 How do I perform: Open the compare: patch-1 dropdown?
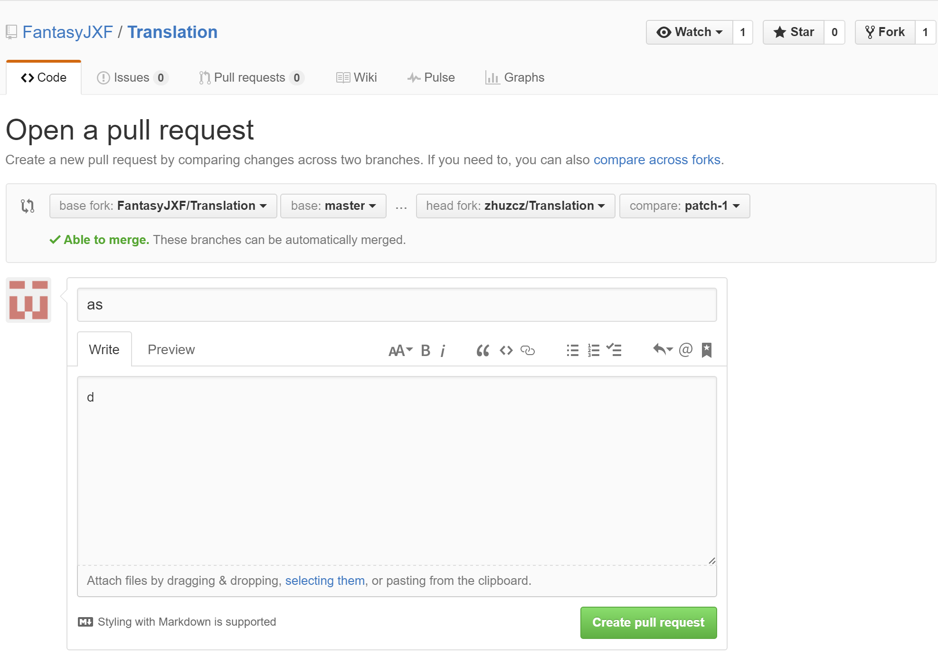tap(684, 206)
